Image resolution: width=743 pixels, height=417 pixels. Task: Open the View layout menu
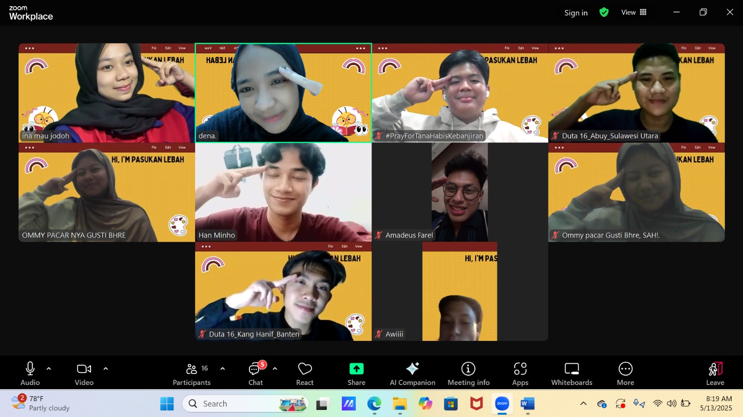633,13
